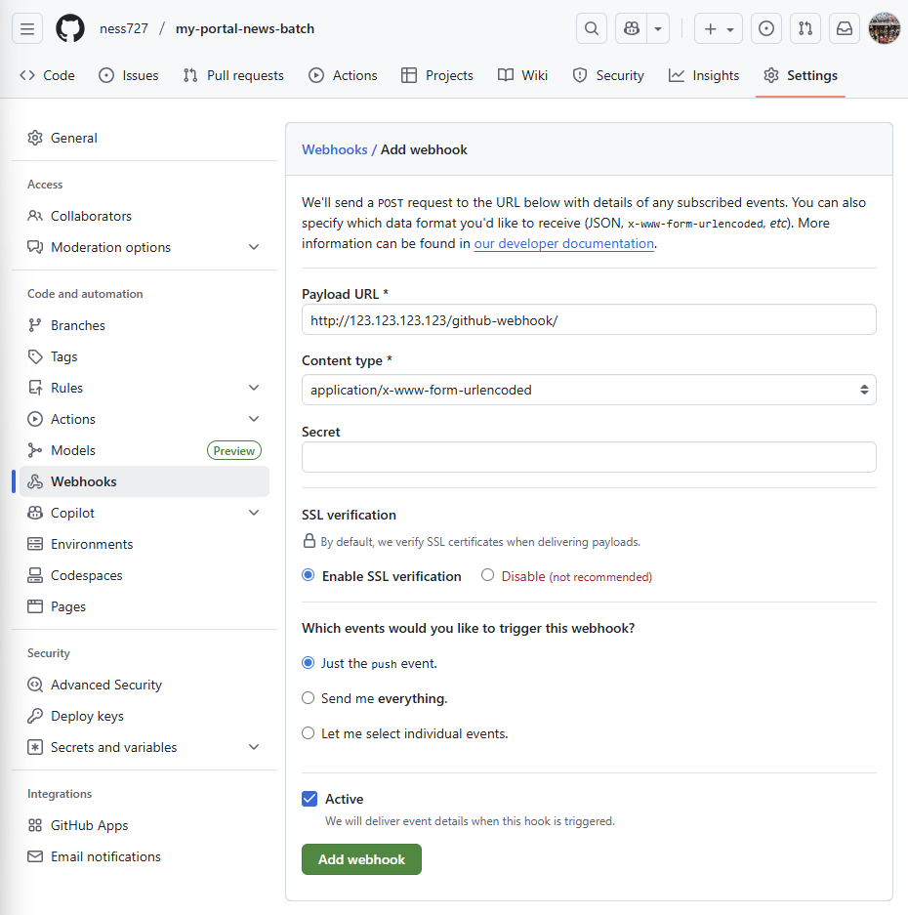This screenshot has width=908, height=915.
Task: Switch to the Security tab
Action: (608, 75)
